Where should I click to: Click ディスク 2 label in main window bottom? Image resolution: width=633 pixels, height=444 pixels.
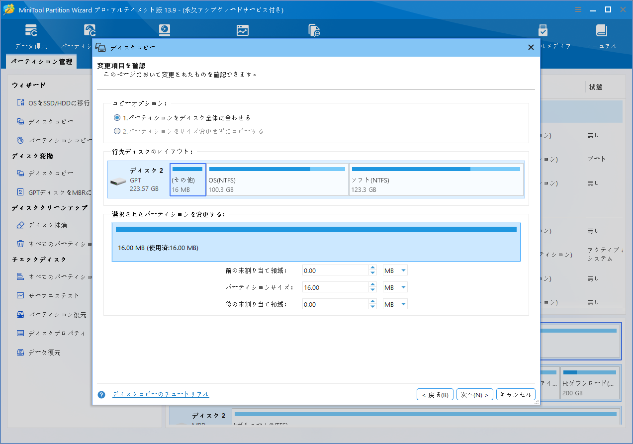pyautogui.click(x=209, y=416)
